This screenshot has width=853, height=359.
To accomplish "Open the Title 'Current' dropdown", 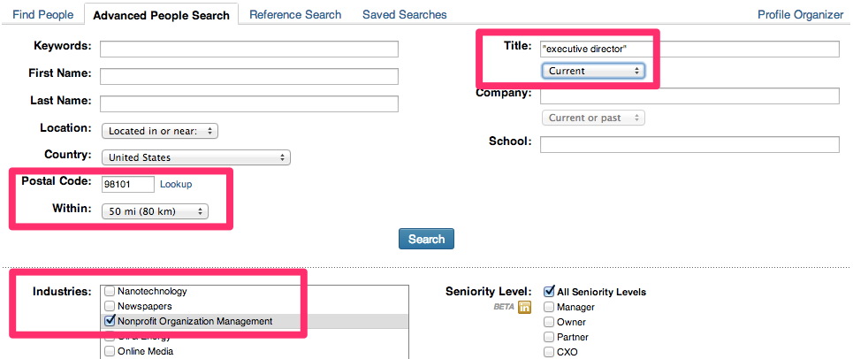I will 593,71.
